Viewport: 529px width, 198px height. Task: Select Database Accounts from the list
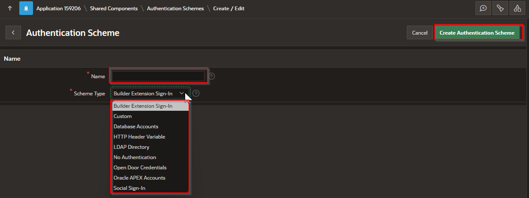(150, 127)
